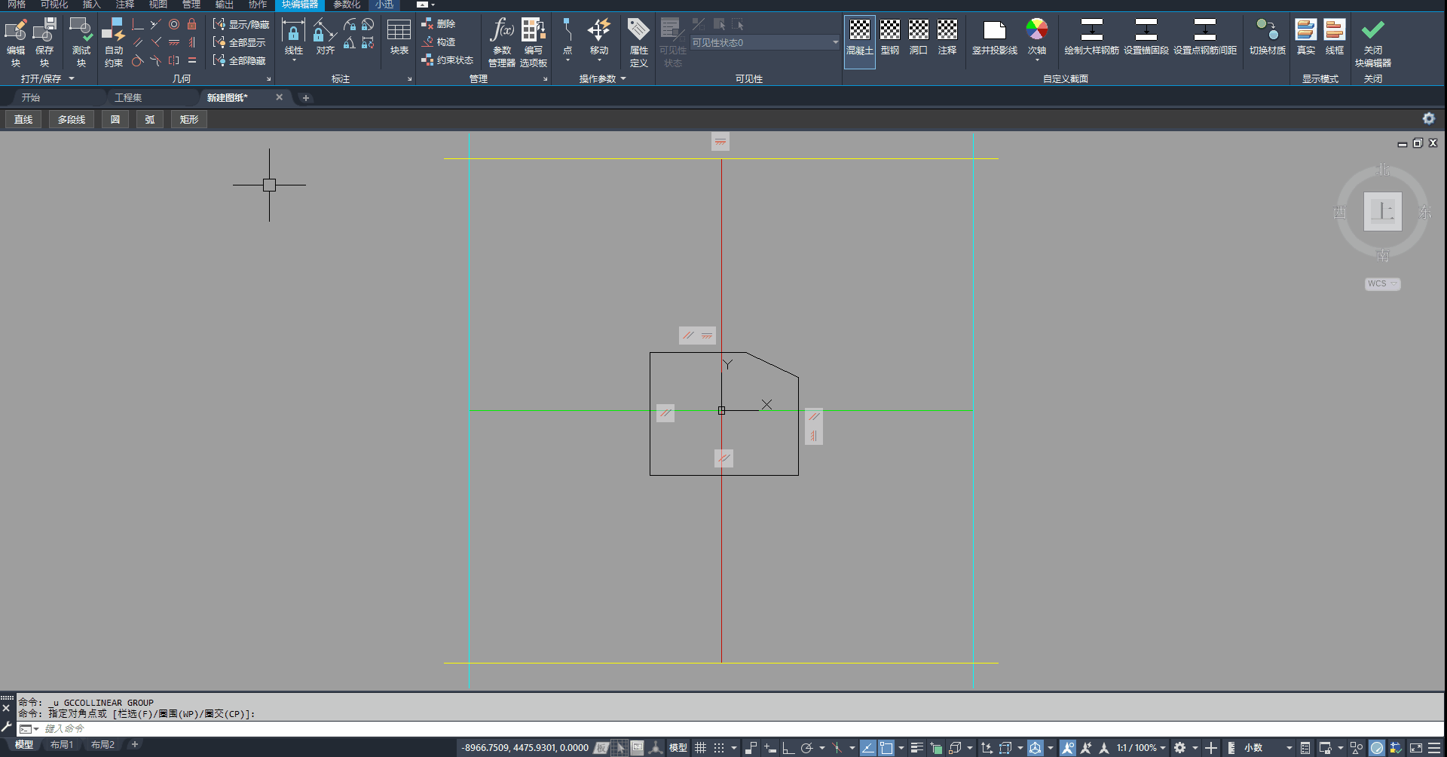This screenshot has width=1447, height=757.
Task: Select the concentric constraint circle icon
Action: pos(174,24)
